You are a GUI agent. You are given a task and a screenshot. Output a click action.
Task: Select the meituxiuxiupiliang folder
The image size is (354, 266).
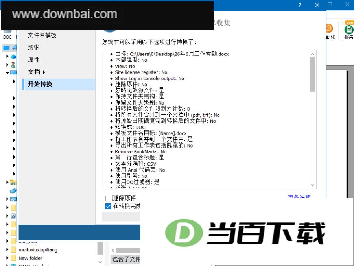click(x=38, y=250)
